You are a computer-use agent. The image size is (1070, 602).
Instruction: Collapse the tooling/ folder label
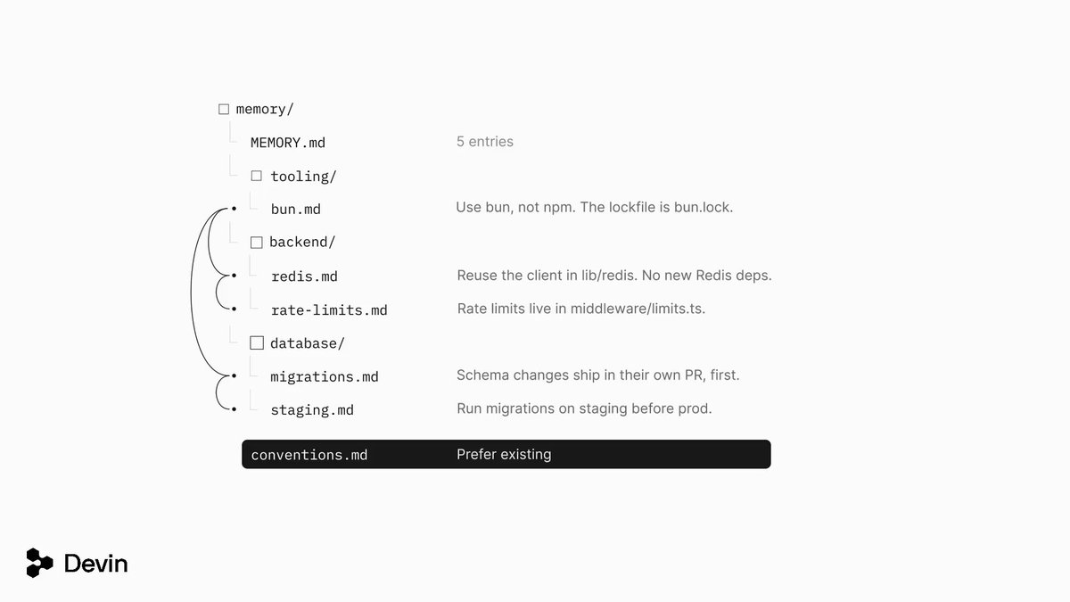pos(304,177)
